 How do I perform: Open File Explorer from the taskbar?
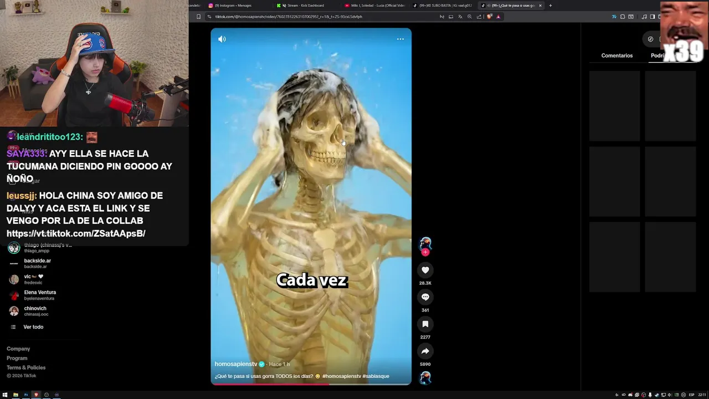(x=16, y=395)
